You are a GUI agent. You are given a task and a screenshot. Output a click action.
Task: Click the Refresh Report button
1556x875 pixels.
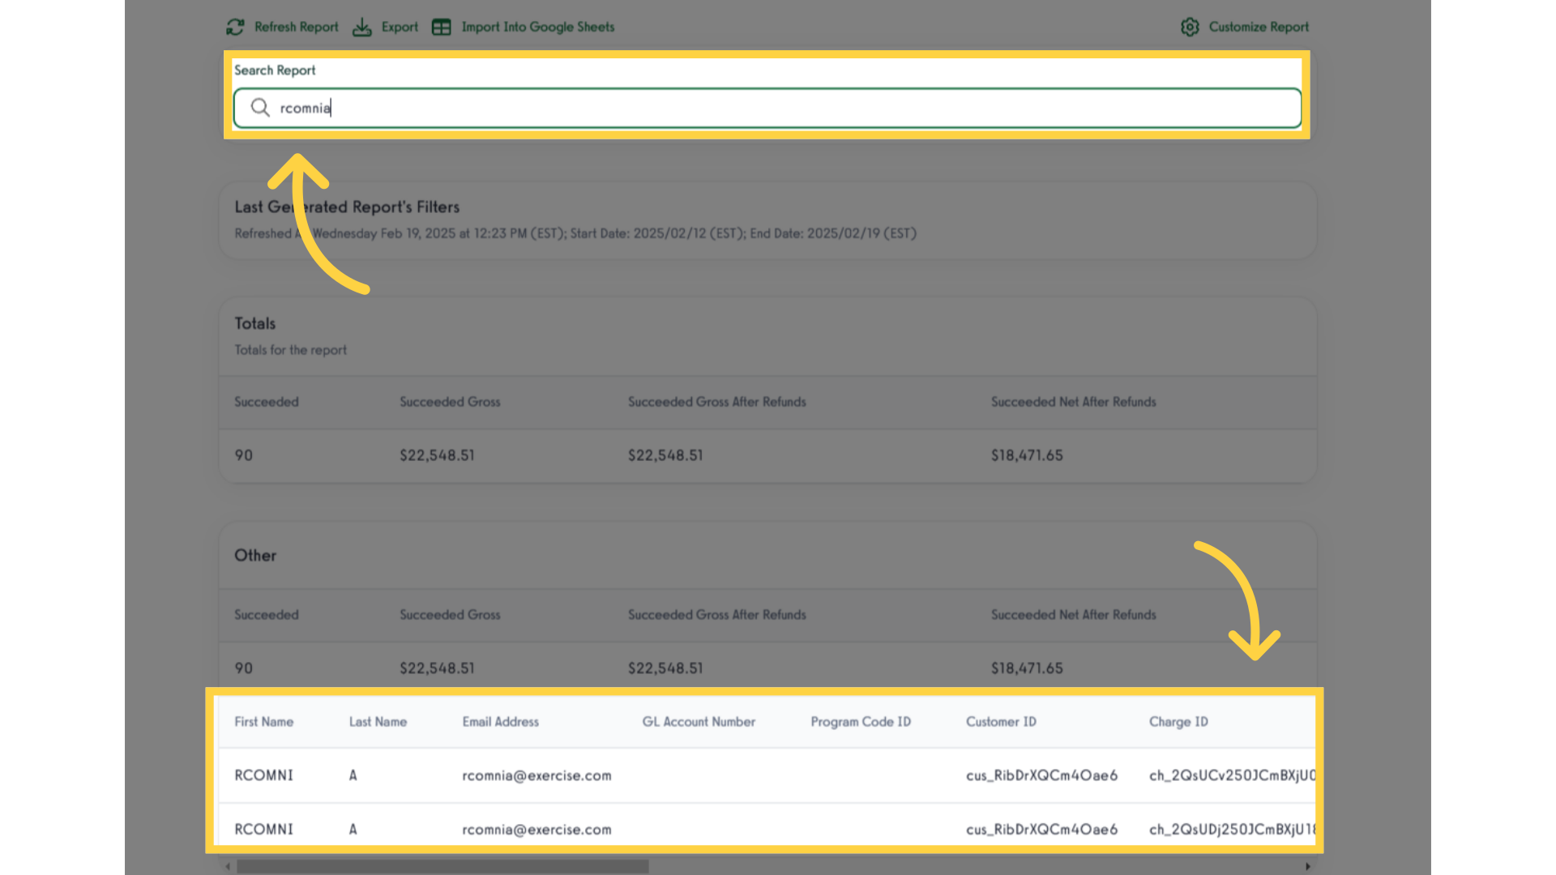click(283, 27)
